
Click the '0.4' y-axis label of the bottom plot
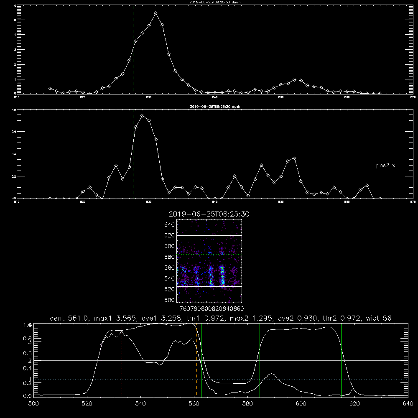tap(28, 368)
